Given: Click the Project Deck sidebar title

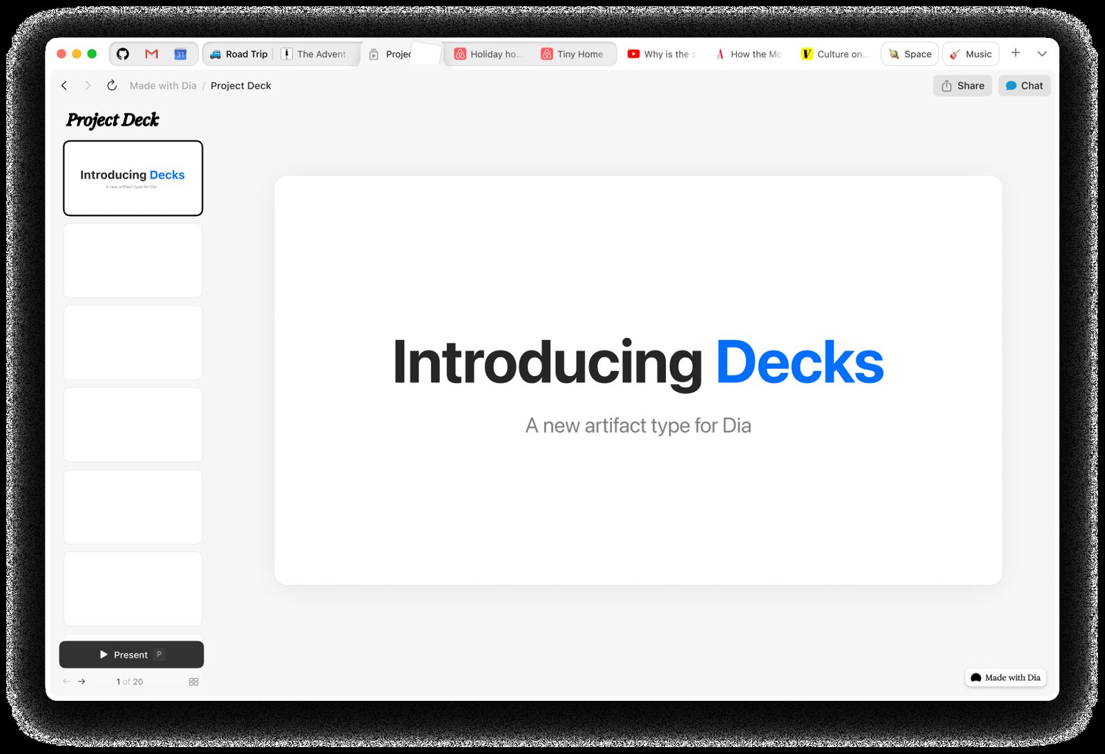Looking at the screenshot, I should 113,120.
